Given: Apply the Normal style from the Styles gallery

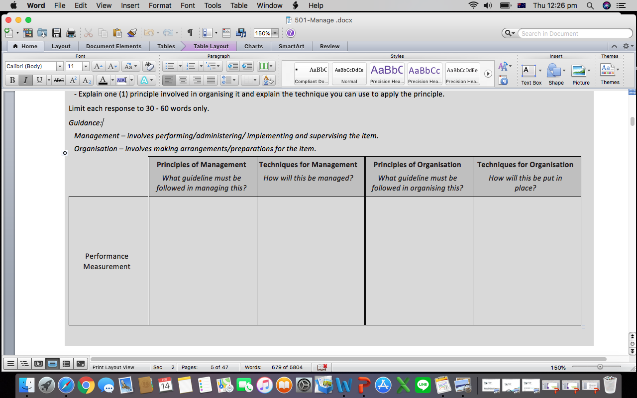Looking at the screenshot, I should [349, 72].
